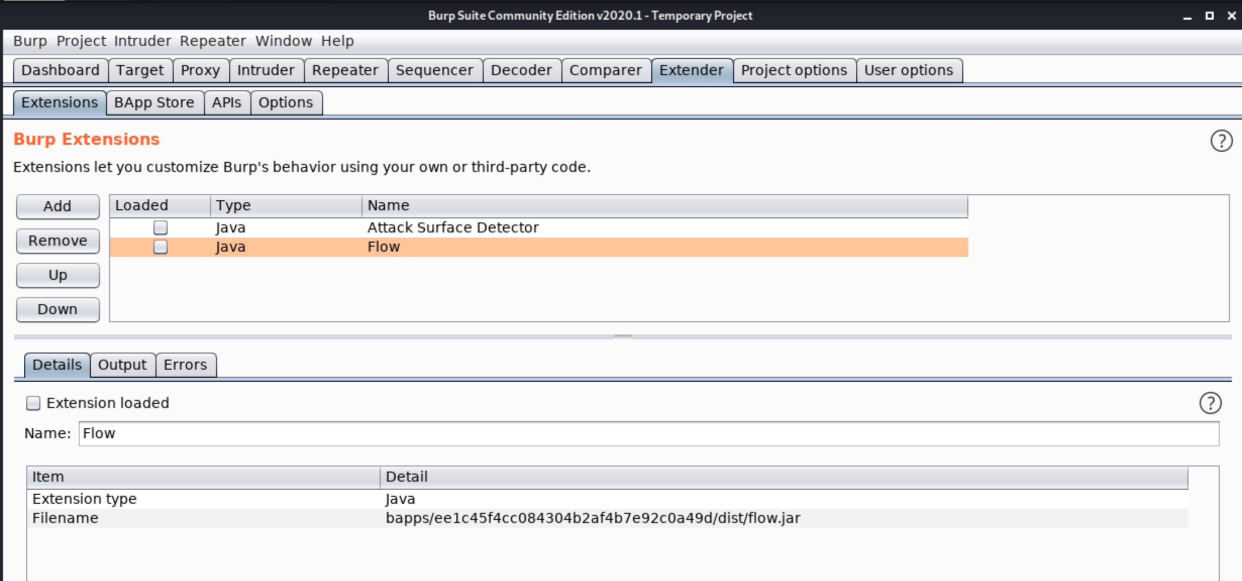The height and width of the screenshot is (581, 1242).
Task: Click the Name input field containing Flow
Action: pyautogui.click(x=649, y=434)
